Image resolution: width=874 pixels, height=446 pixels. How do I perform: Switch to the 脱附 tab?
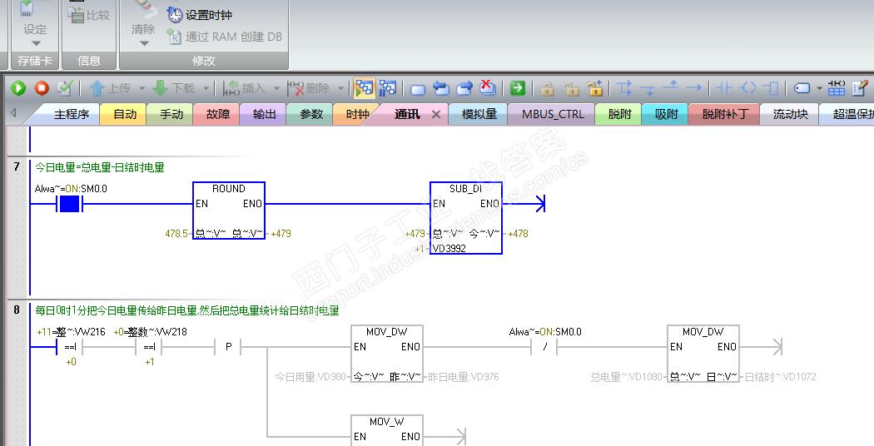[x=619, y=114]
